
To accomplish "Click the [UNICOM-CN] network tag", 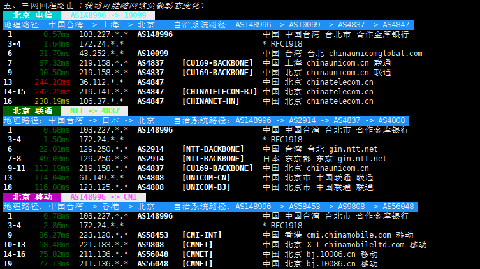I will tap(207, 178).
